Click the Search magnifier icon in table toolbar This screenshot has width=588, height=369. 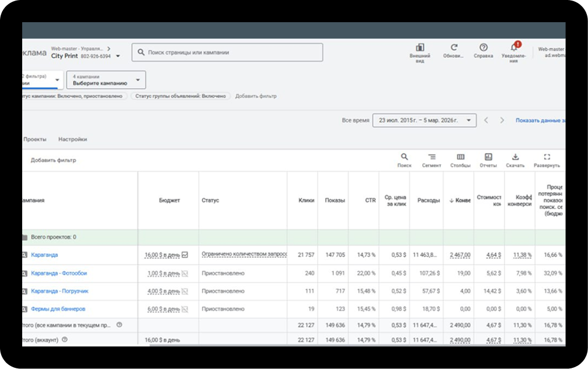click(x=404, y=157)
